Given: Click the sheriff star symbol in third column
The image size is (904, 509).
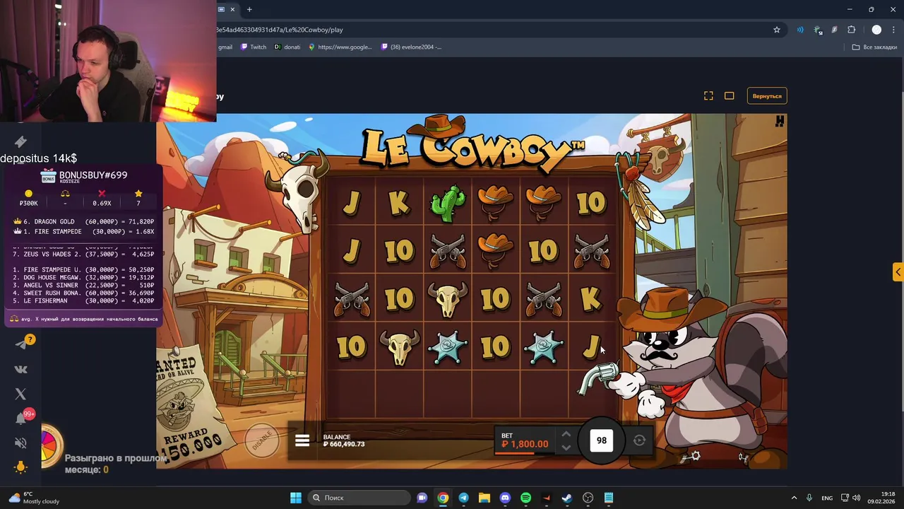Looking at the screenshot, I should pyautogui.click(x=448, y=347).
